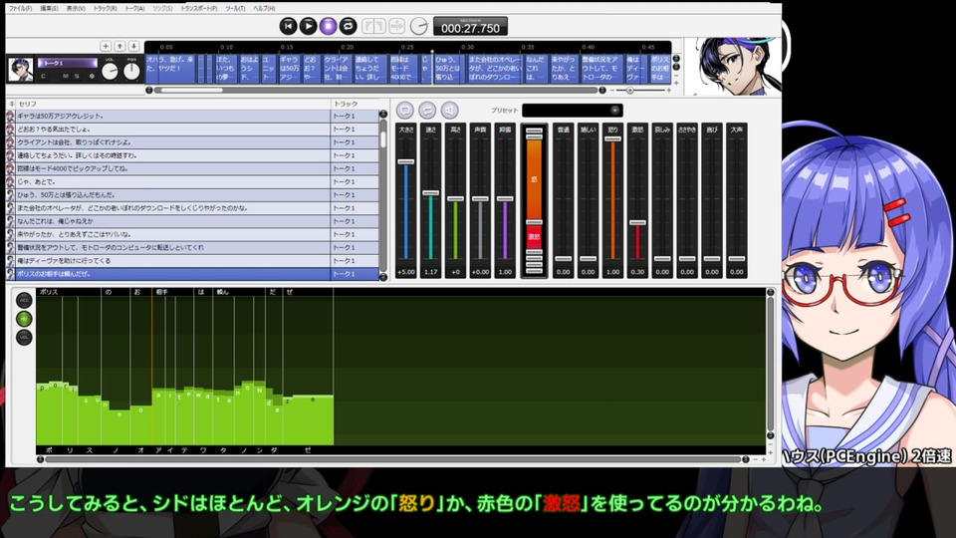
Task: Open the プリセット dropdown
Action: tap(572, 111)
